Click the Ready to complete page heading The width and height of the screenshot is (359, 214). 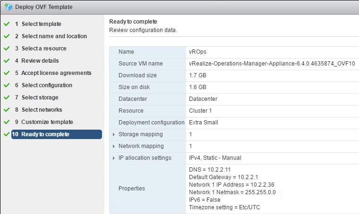point(133,22)
